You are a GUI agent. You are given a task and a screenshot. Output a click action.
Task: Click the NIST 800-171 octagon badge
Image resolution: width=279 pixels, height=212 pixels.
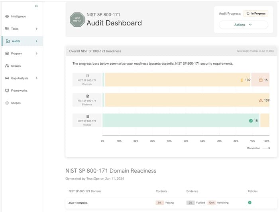coord(77,20)
